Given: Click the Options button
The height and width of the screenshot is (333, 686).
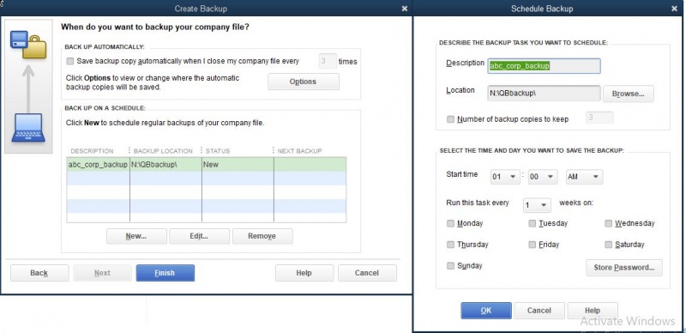Looking at the screenshot, I should tap(304, 82).
